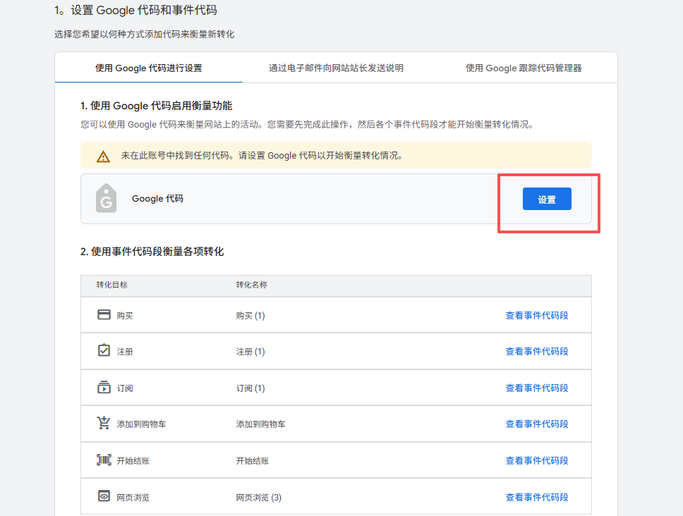This screenshot has width=683, height=516.
Task: Click 查看事件代码段 in the 订阅 row
Action: coord(536,388)
